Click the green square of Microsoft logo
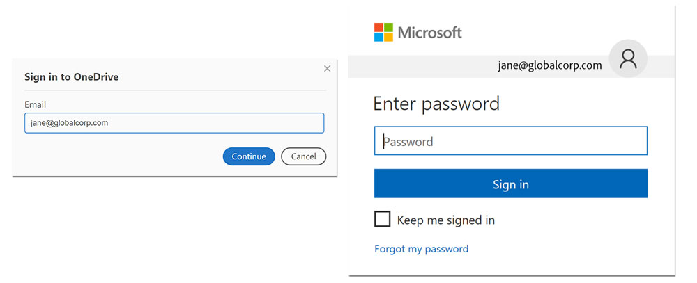The height and width of the screenshot is (283, 697). (x=388, y=27)
